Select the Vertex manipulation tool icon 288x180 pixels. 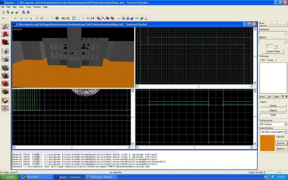pyautogui.click(x=5, y=108)
